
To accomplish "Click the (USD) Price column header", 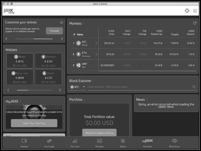I will pyautogui.click(x=111, y=32).
